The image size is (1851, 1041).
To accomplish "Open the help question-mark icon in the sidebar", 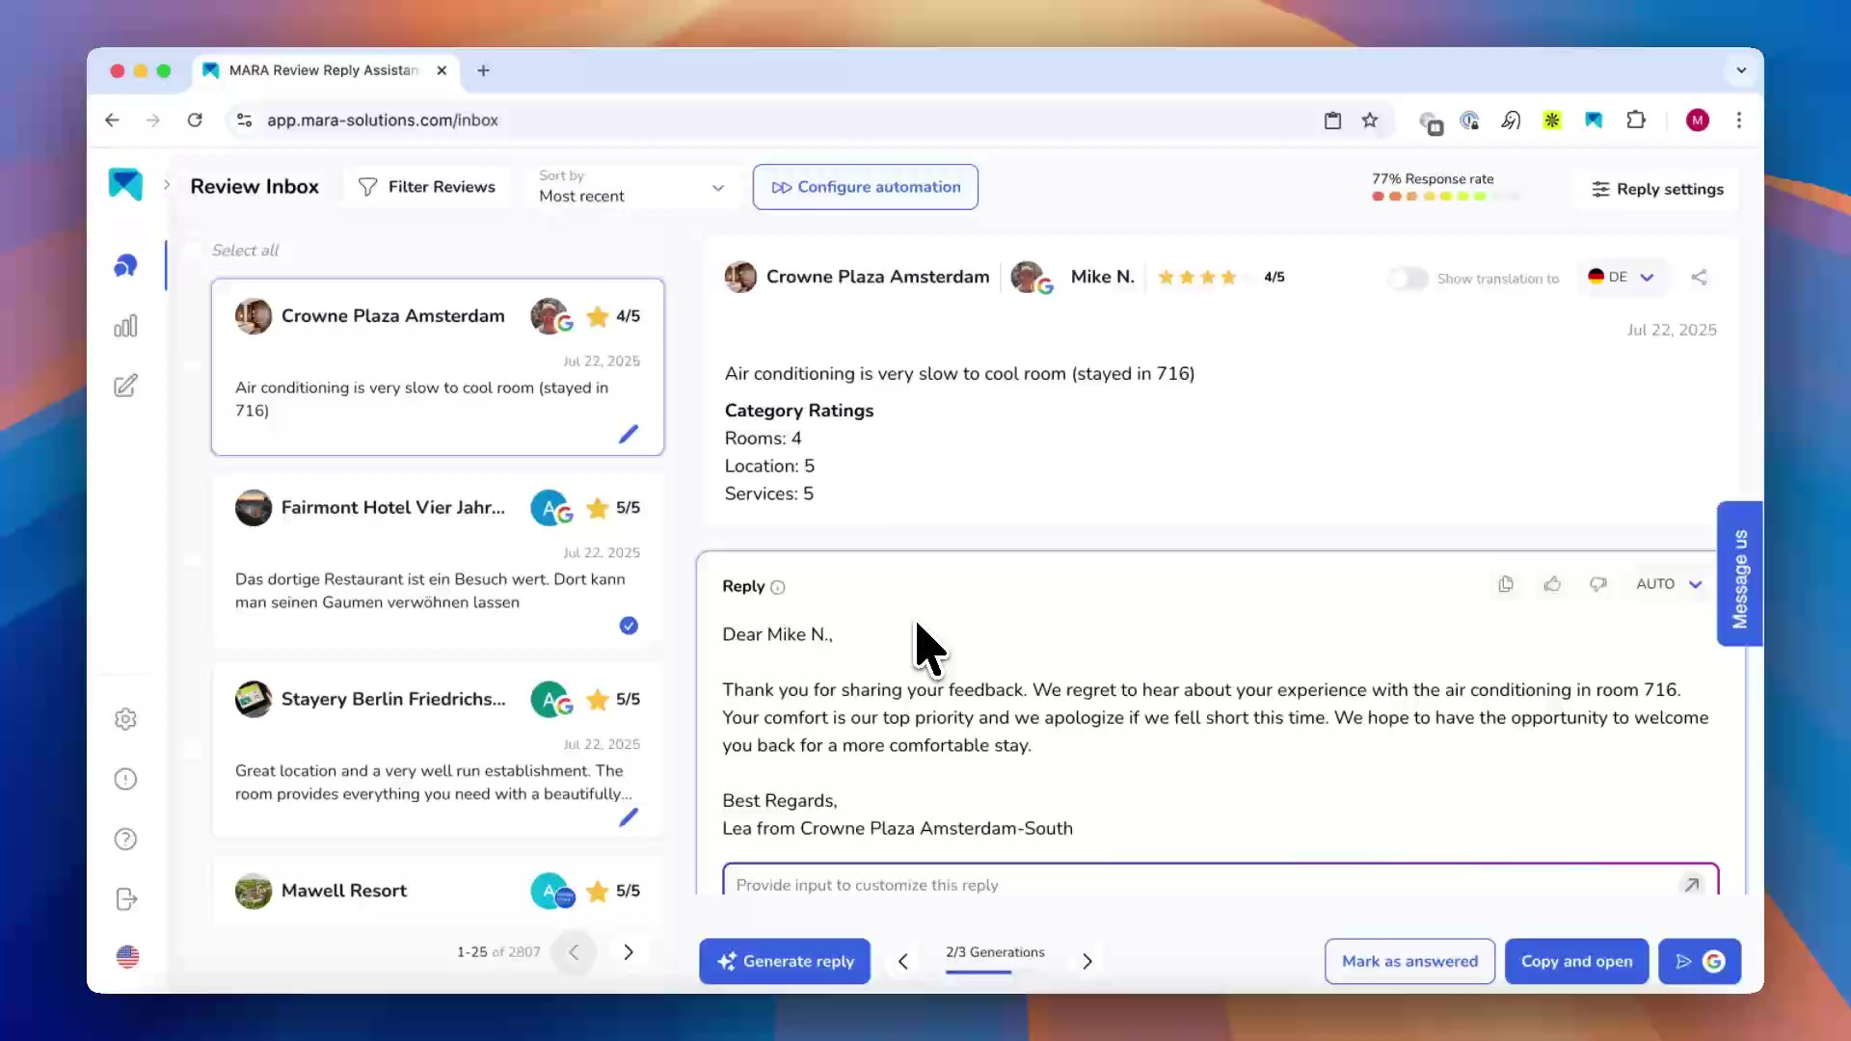I will [125, 839].
